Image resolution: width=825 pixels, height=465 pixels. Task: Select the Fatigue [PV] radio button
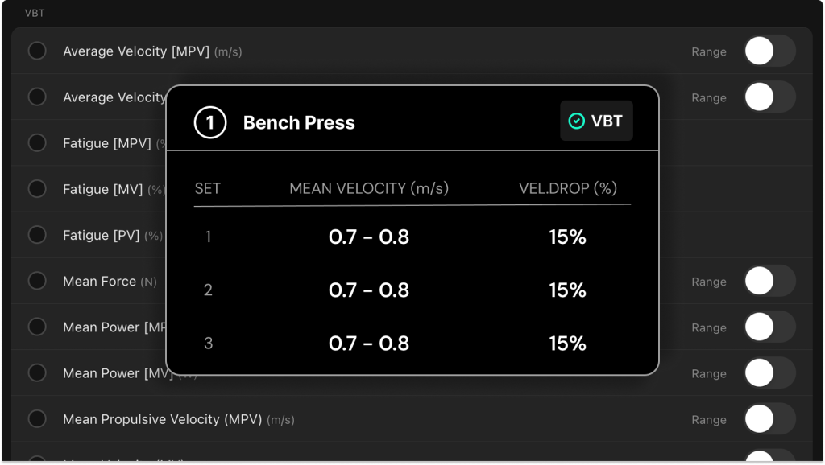(x=37, y=234)
